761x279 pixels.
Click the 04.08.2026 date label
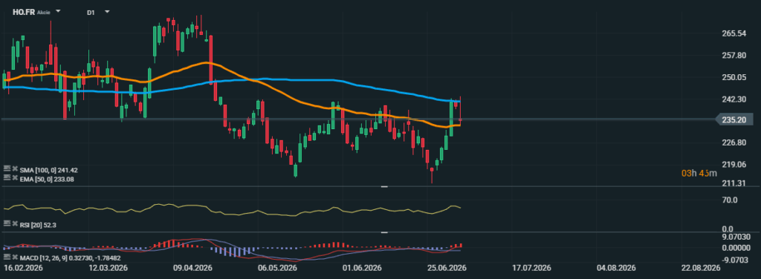coord(617,269)
